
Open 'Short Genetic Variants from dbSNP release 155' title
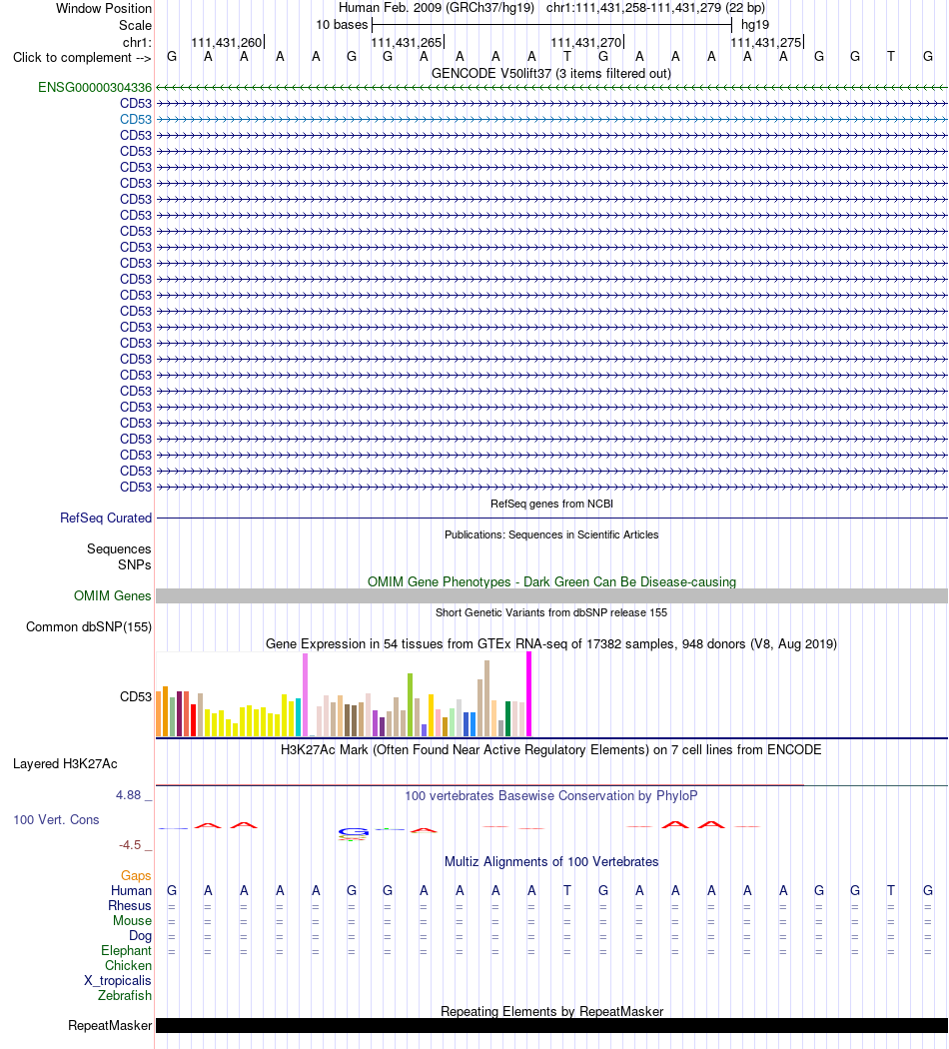551,612
